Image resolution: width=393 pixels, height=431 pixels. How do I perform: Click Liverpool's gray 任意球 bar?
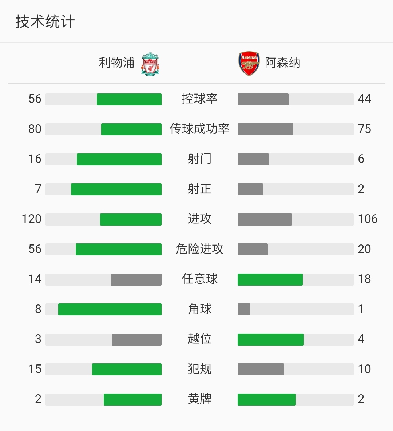tap(136, 279)
